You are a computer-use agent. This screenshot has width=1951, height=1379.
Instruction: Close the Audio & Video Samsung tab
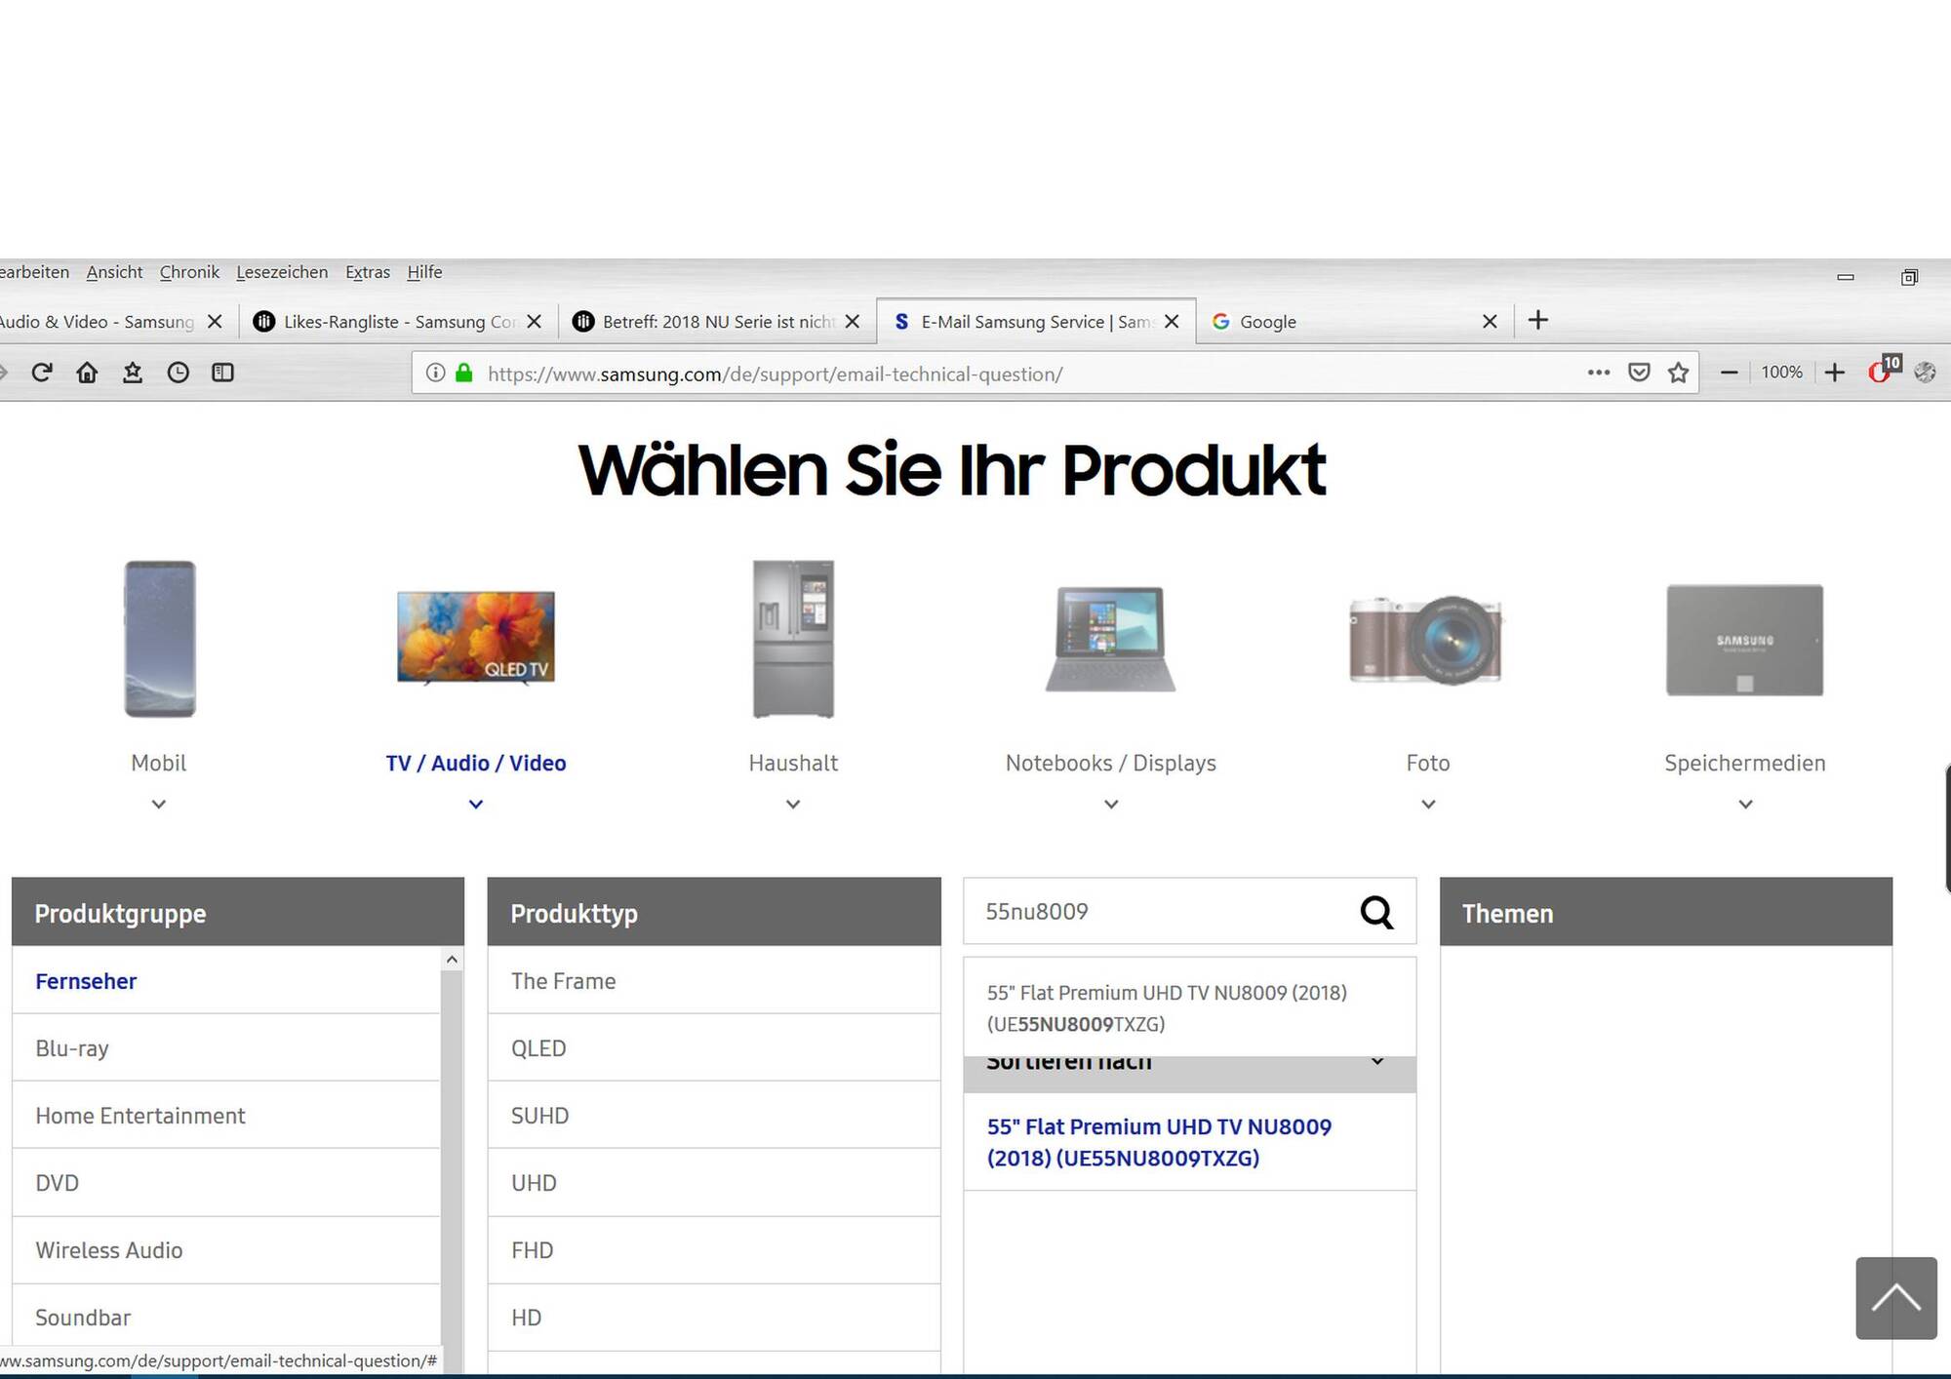[x=215, y=321]
